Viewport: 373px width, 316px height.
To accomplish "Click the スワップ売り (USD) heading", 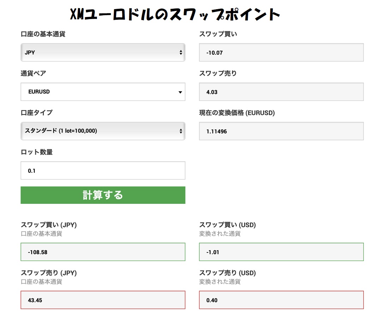I will (x=227, y=273).
